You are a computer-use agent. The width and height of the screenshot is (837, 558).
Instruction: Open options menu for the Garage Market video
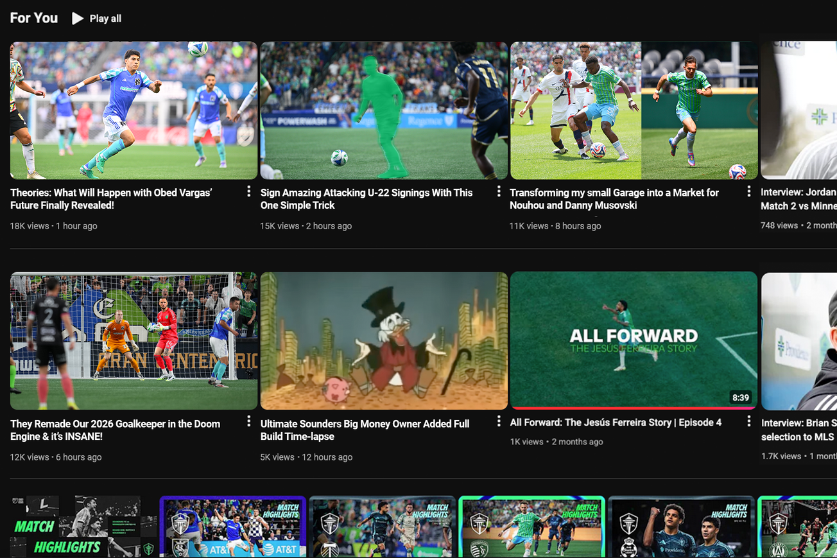pyautogui.click(x=748, y=191)
